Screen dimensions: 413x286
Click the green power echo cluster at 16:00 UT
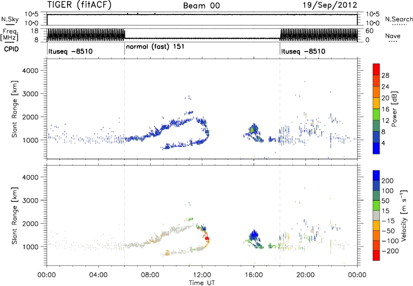coord(253,130)
